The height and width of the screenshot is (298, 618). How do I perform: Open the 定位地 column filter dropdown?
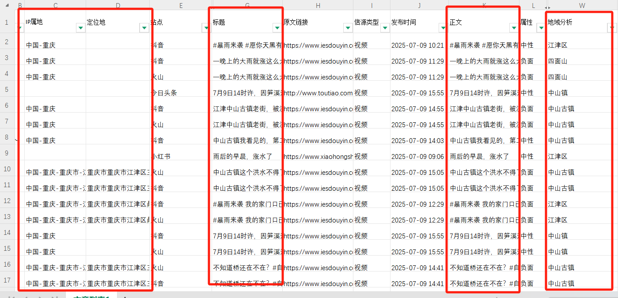144,28
